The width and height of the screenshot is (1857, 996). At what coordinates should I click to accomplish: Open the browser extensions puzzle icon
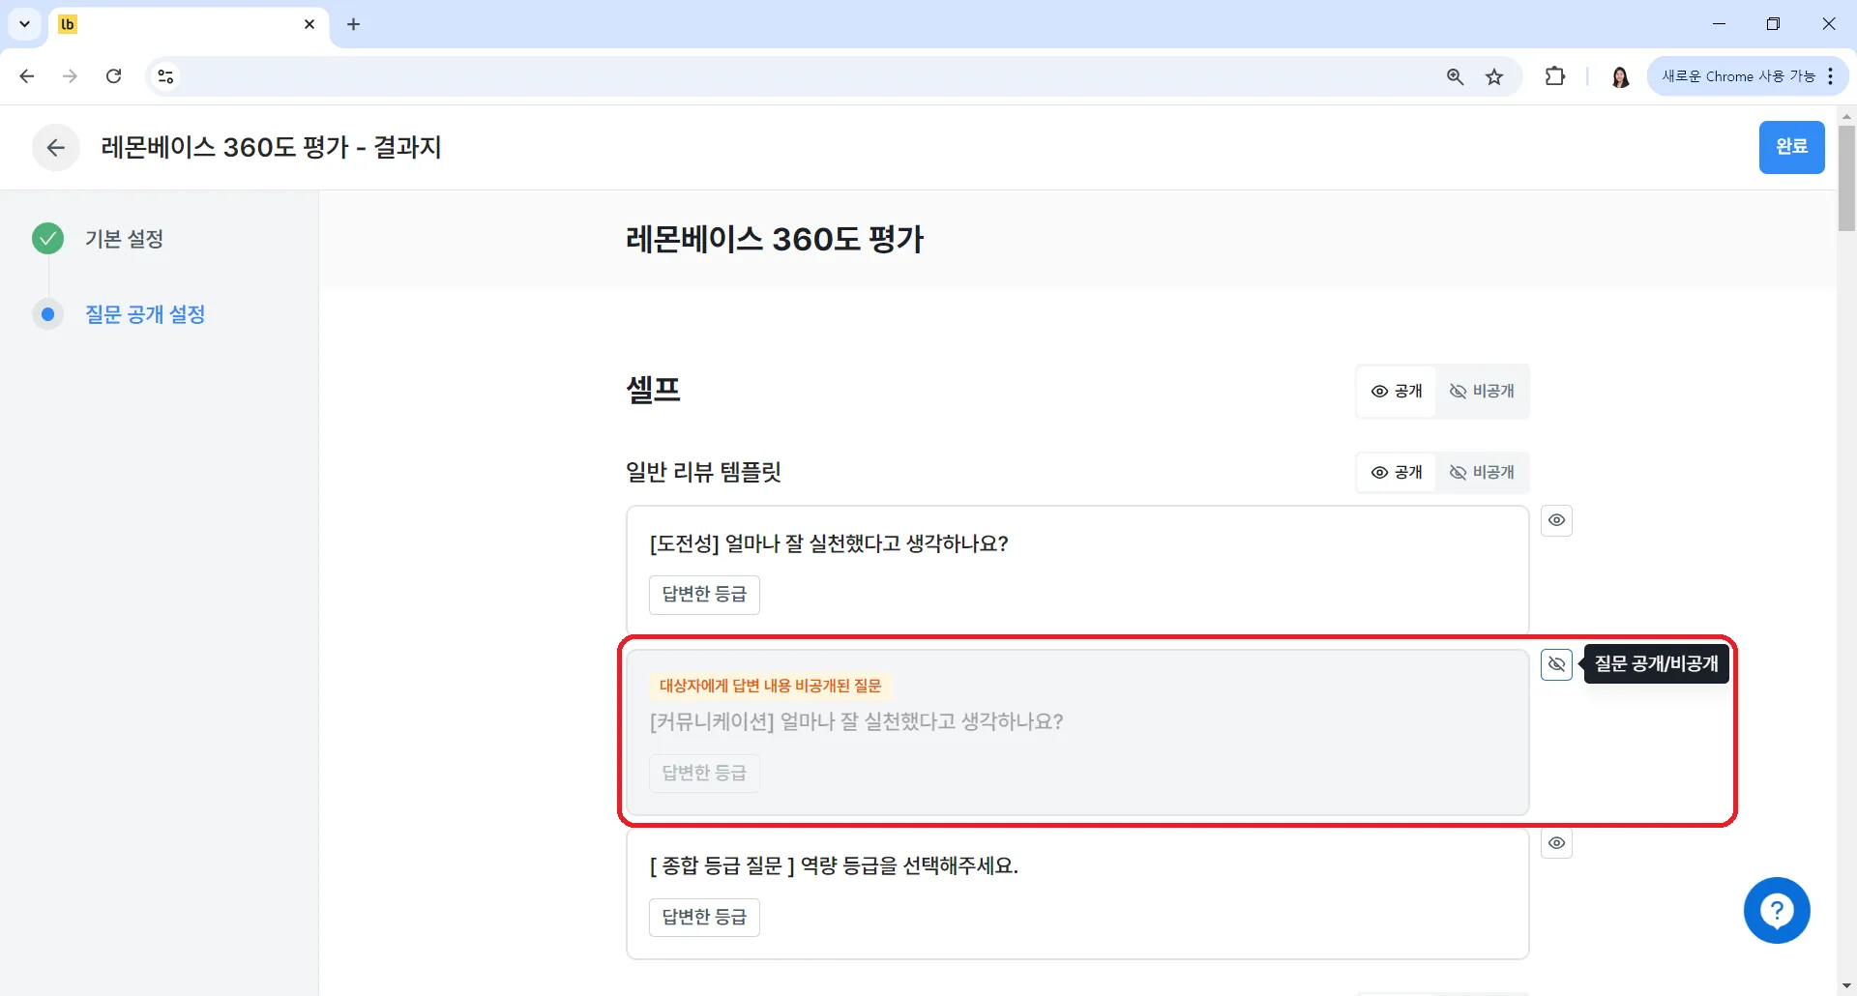coord(1555,76)
